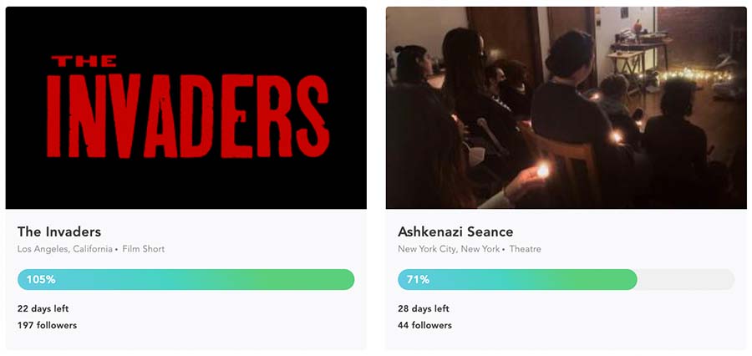The image size is (752, 356).
Task: Click the 197 followers count
Action: click(47, 325)
